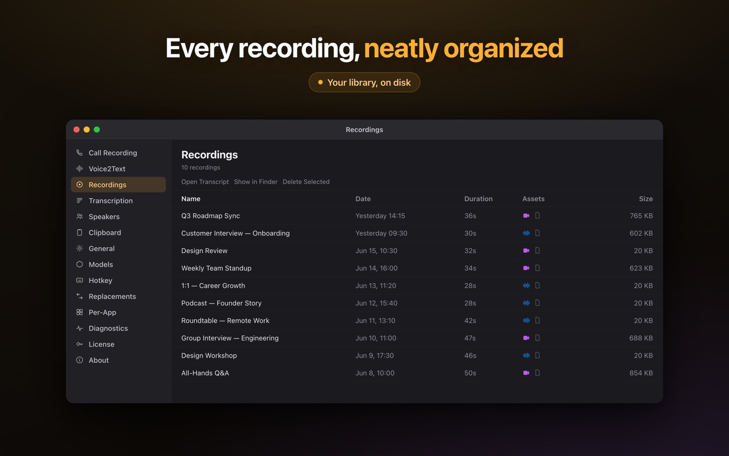This screenshot has width=729, height=456.
Task: Select Roundtable — Remote Work recording
Action: click(417, 321)
